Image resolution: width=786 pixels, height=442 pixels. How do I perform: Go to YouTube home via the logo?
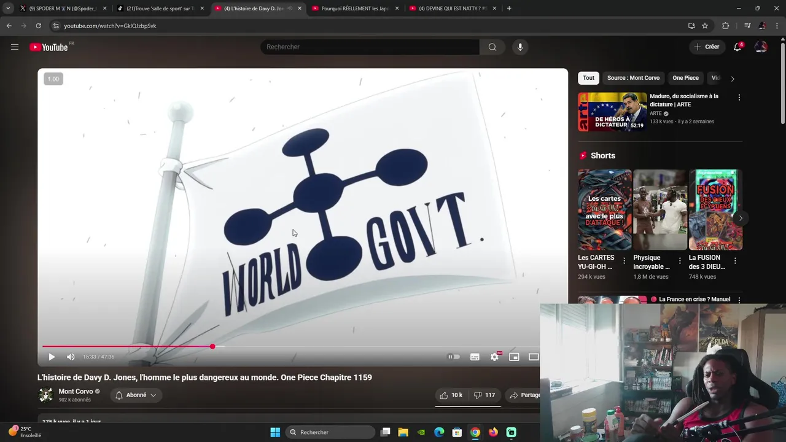pyautogui.click(x=49, y=47)
